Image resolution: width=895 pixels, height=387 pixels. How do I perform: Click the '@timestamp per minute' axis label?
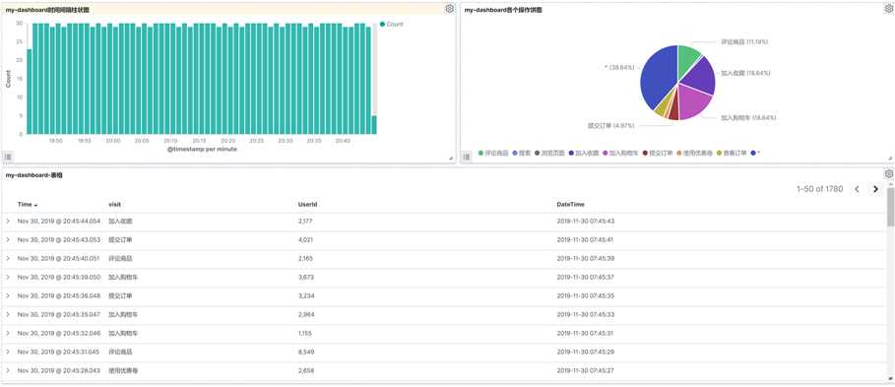point(202,149)
